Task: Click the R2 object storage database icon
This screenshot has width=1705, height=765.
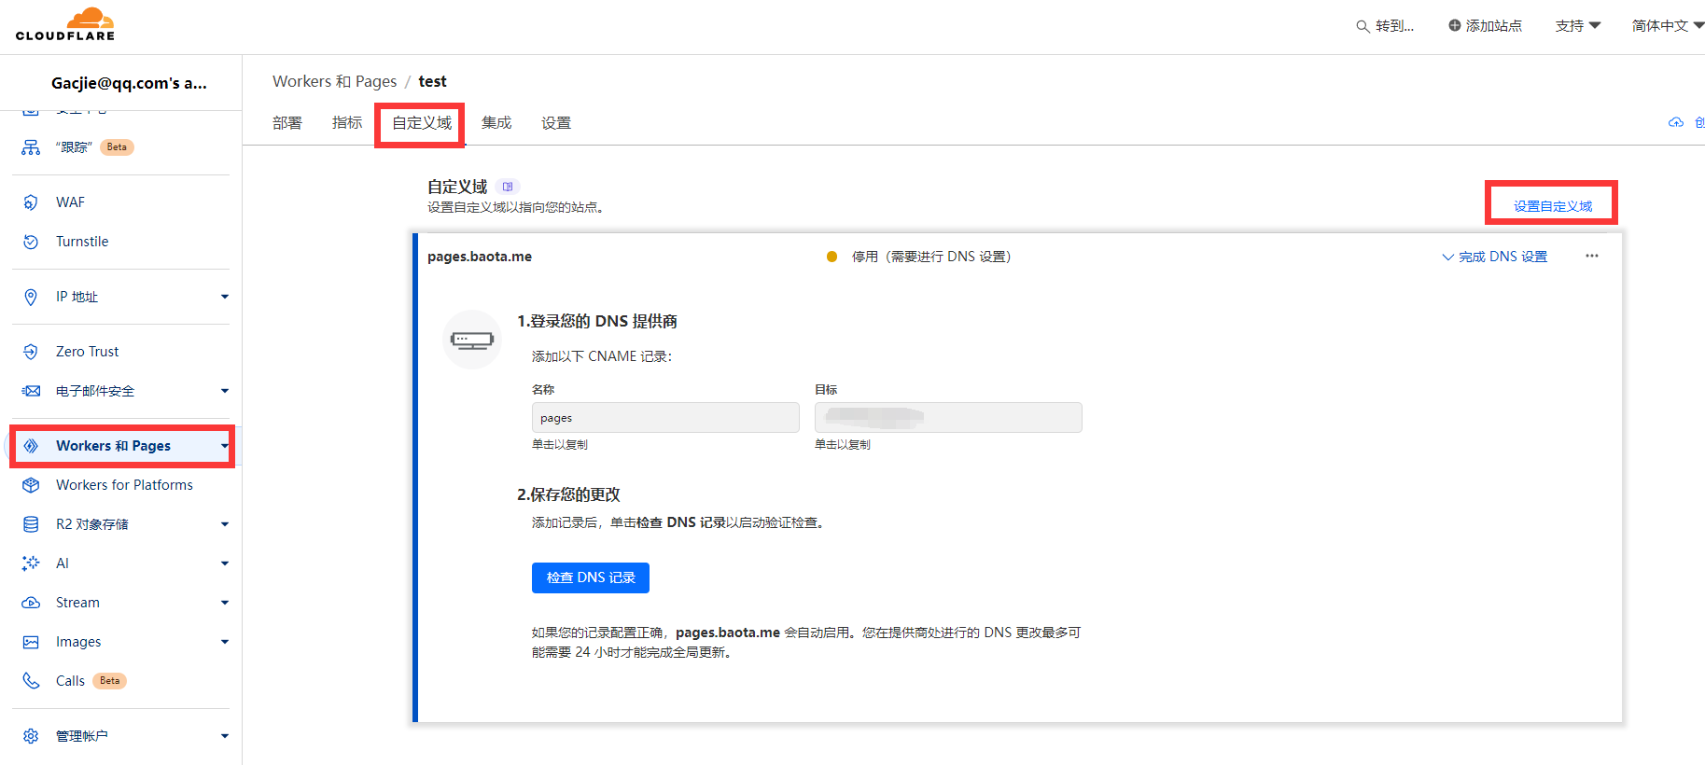Action: pos(31,524)
